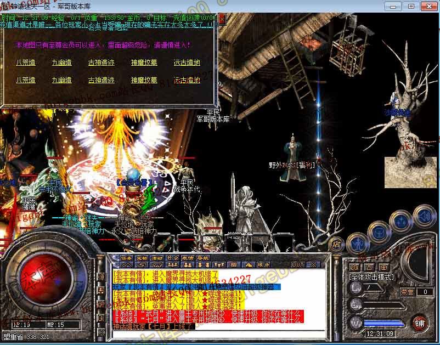Image resolution: width=440 pixels, height=345 pixels.
Task: Toggle the fourth channel icon left of chat
Action: [101, 318]
